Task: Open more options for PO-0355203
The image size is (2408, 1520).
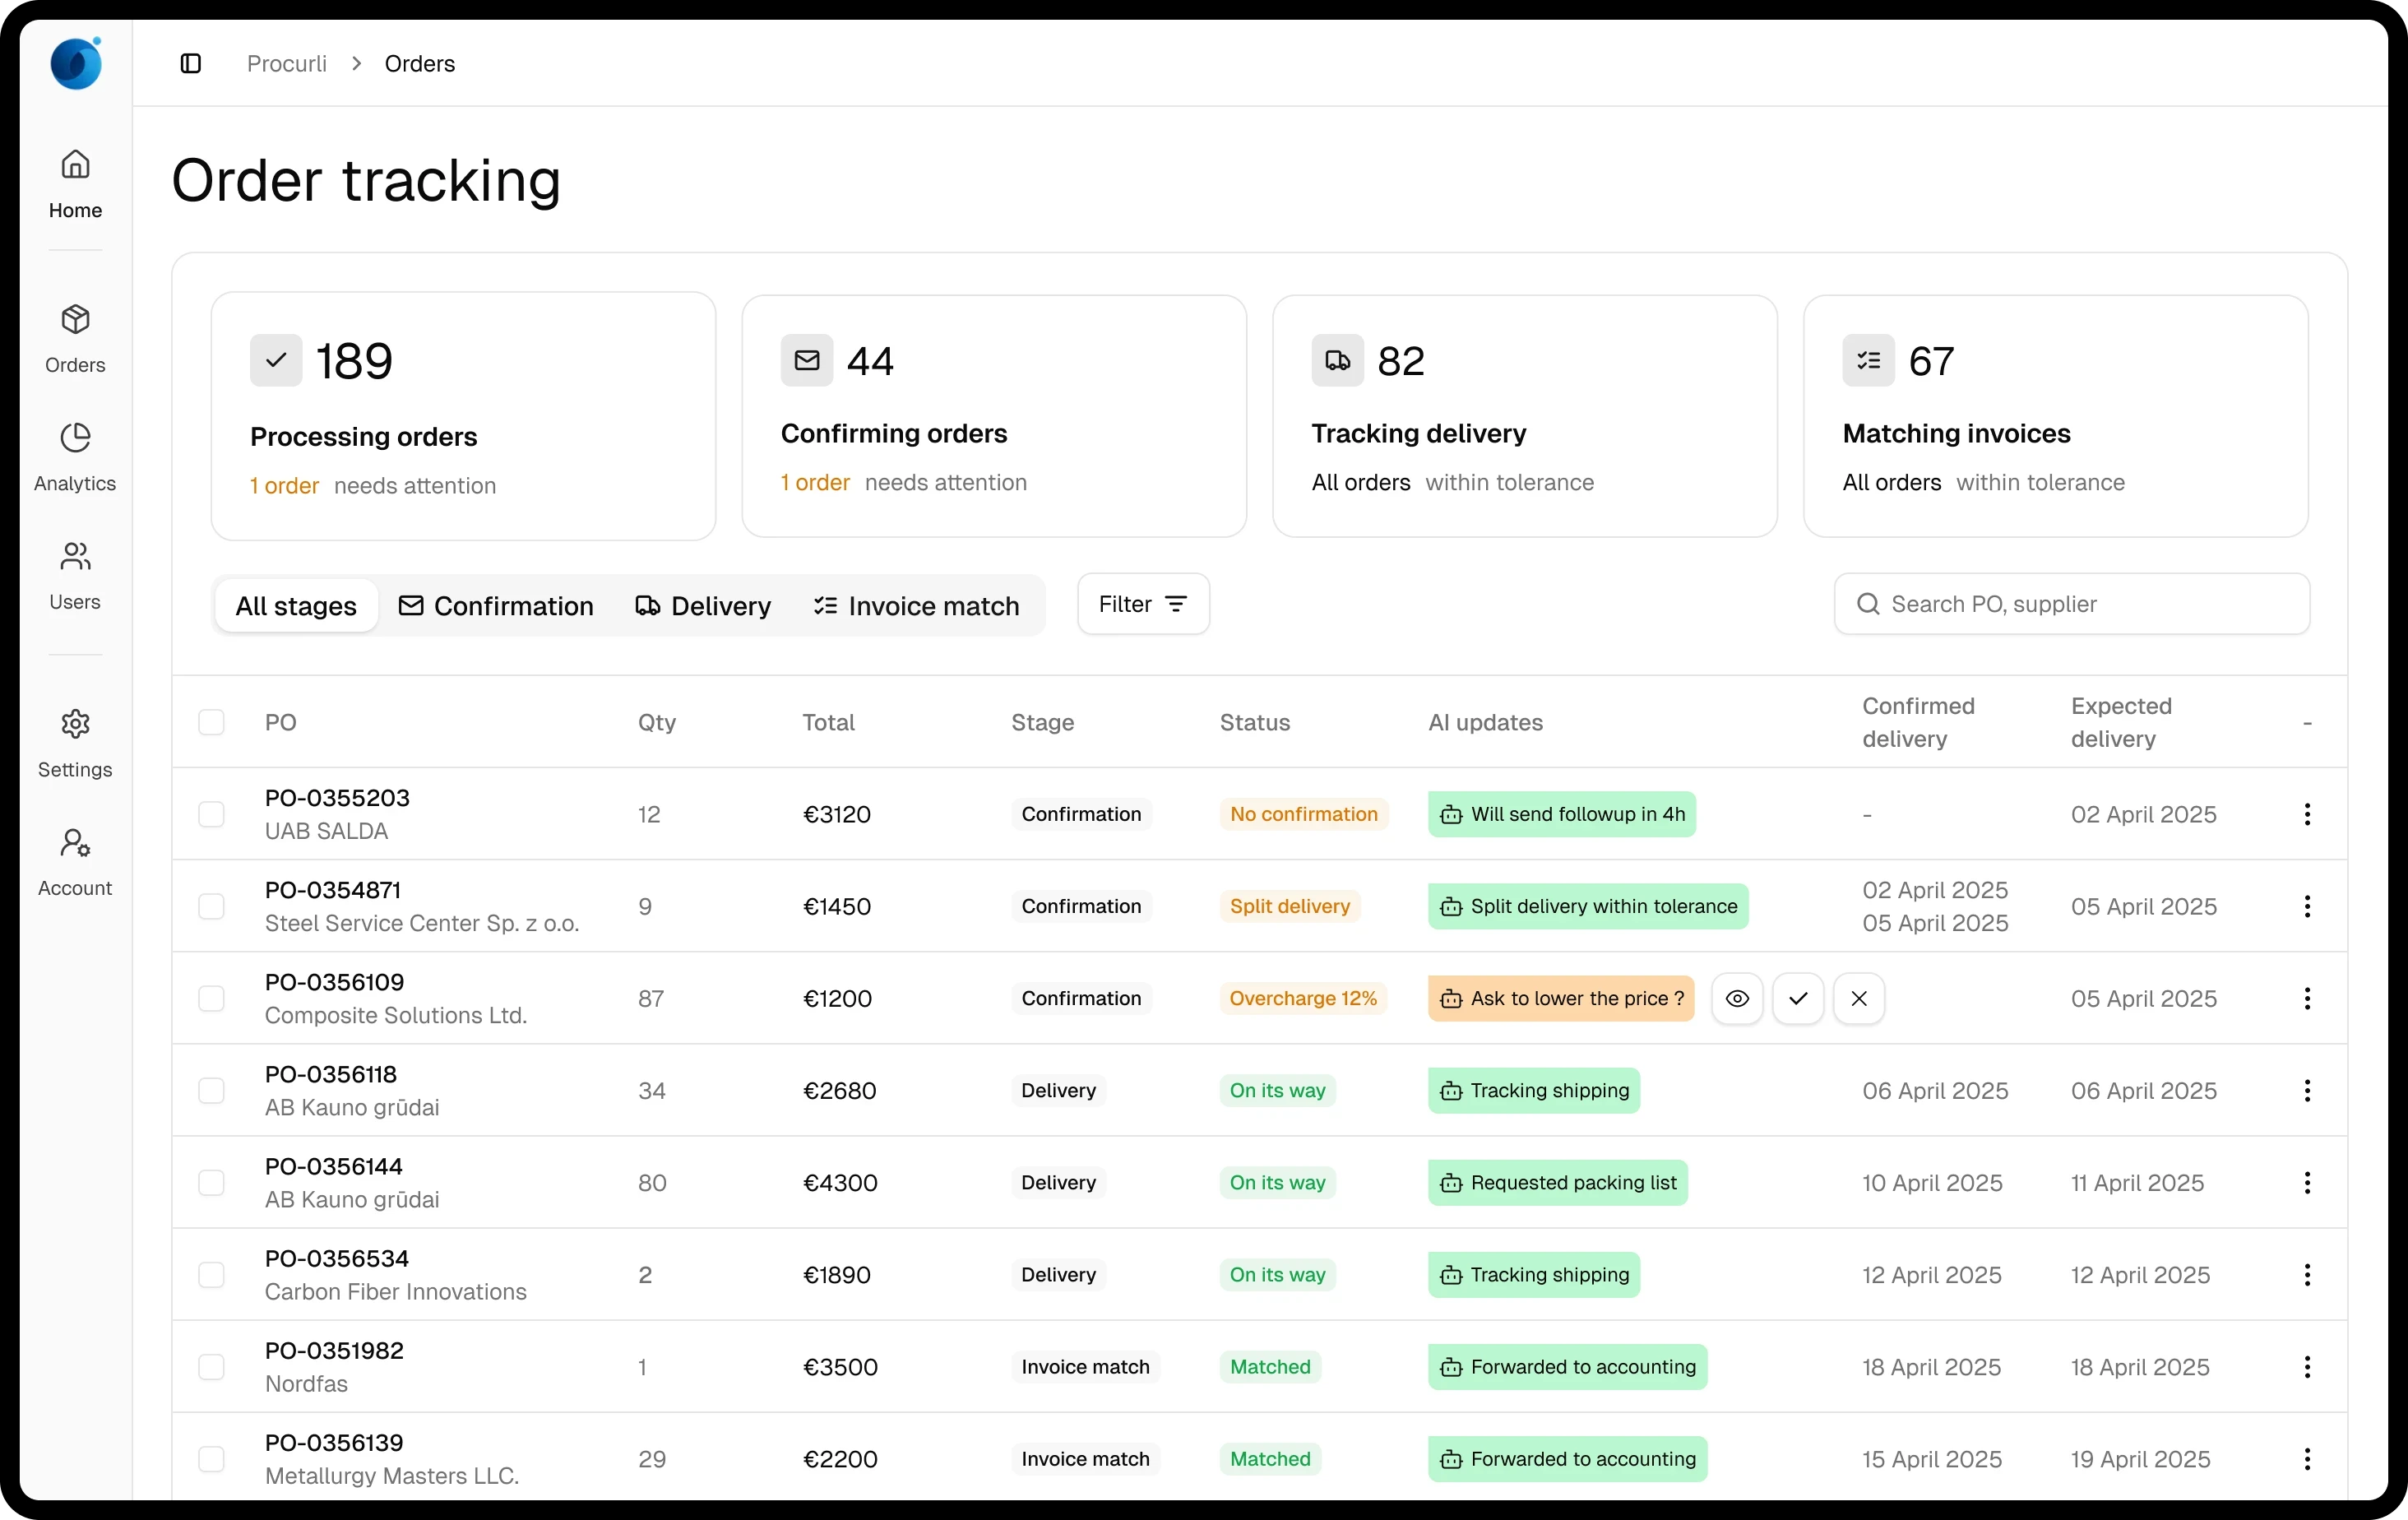Action: (2307, 814)
